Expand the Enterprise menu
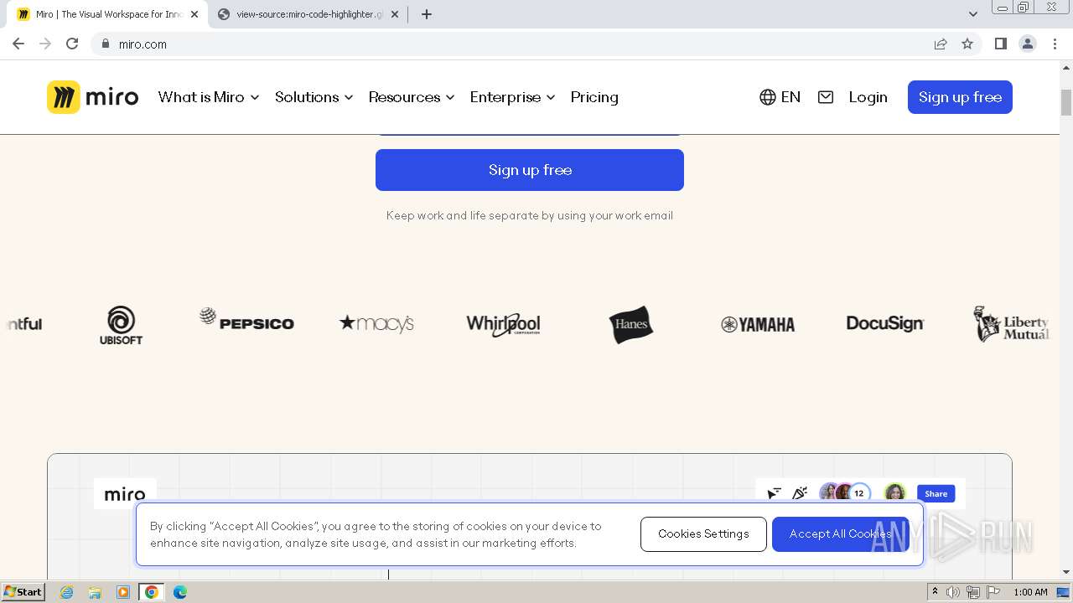The image size is (1073, 603). pos(513,97)
